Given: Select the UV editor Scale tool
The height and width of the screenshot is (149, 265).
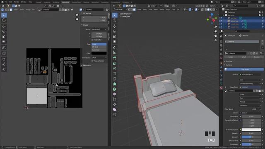Looking at the screenshot, I should point(4,36).
